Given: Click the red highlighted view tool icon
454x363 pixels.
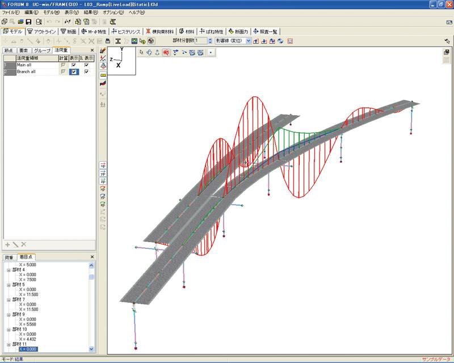Looking at the screenshot, I should coord(166,52).
